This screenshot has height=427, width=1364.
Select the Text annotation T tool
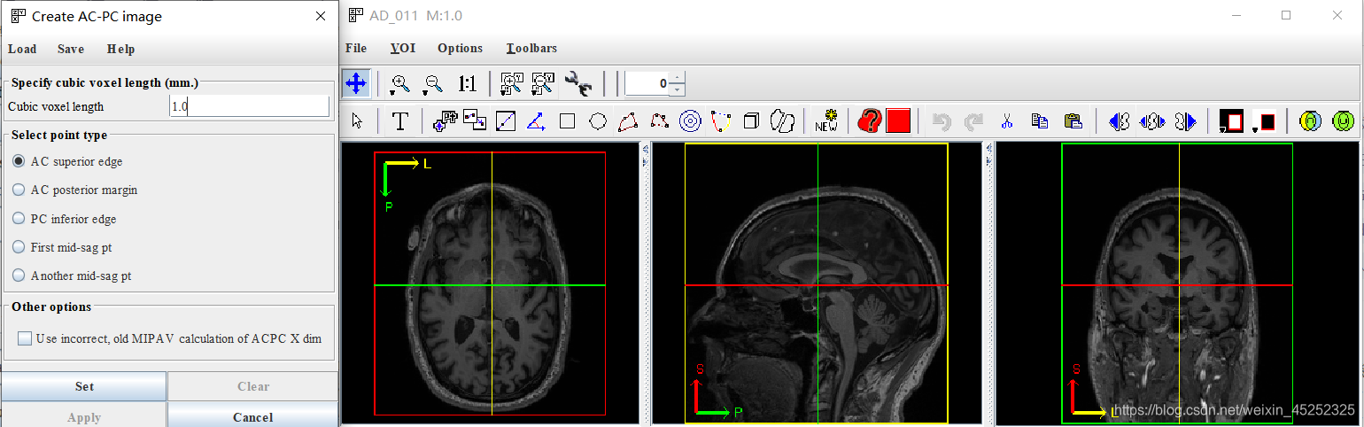click(x=400, y=121)
